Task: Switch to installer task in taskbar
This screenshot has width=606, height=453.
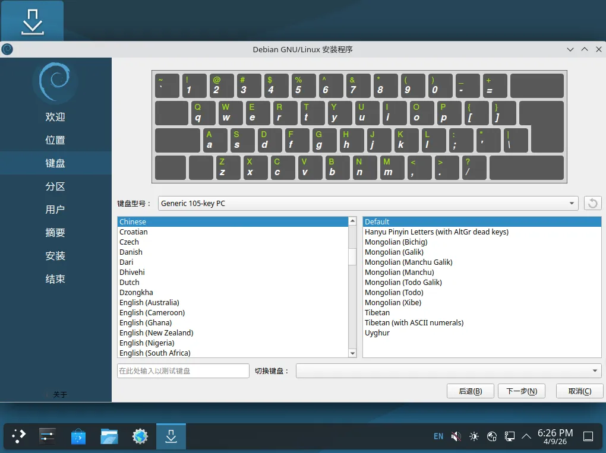Action: click(171, 436)
